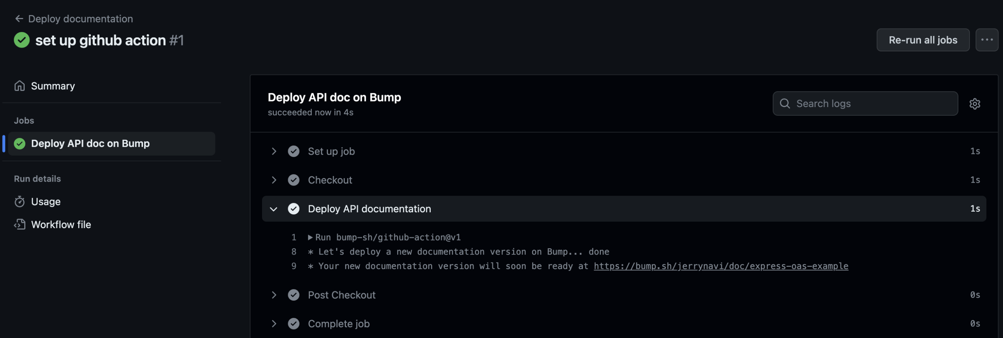The width and height of the screenshot is (1003, 338).
Task: Click the Usage stopwatch icon
Action: [x=19, y=201]
